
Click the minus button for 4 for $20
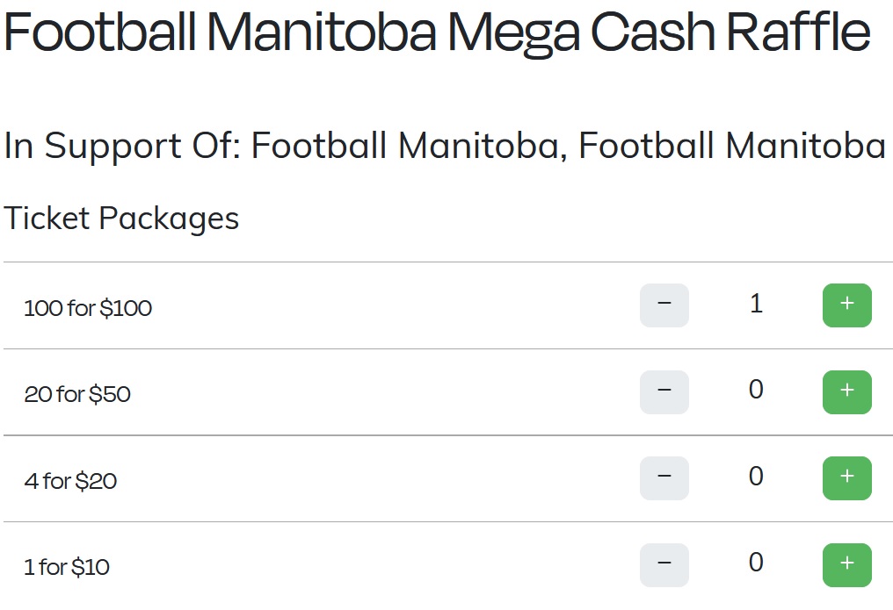tap(664, 478)
